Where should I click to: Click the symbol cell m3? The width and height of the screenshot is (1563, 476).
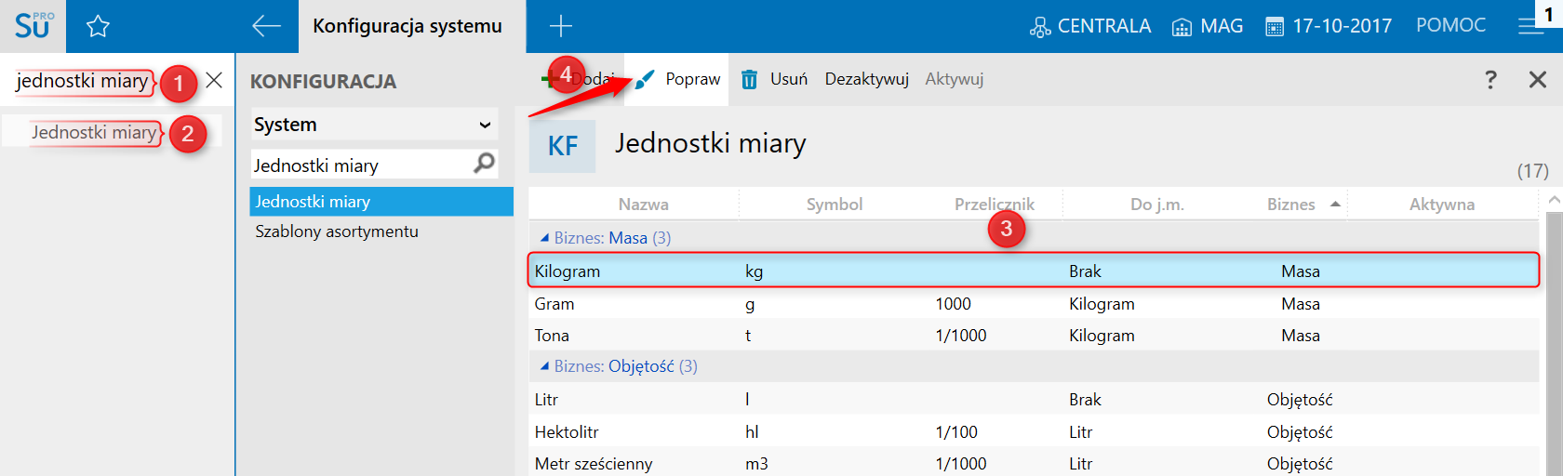[x=756, y=463]
